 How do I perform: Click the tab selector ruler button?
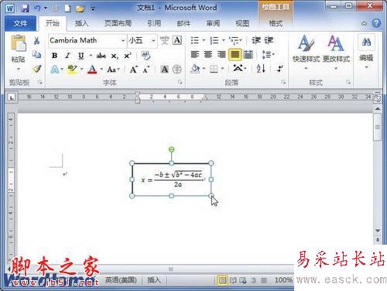[12, 97]
